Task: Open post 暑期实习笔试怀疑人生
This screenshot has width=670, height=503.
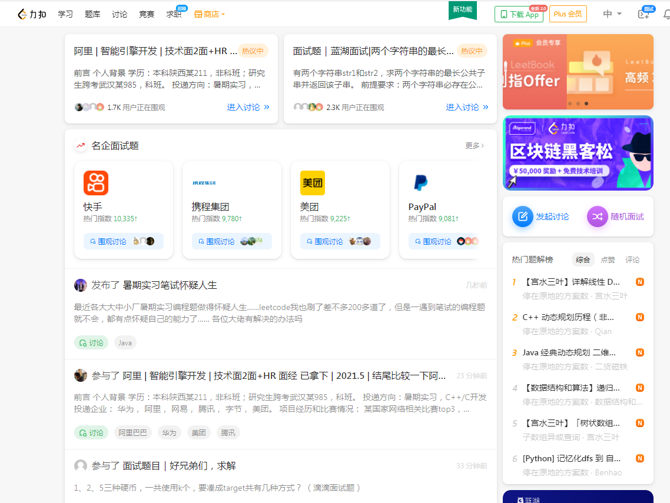Action: 170,285
